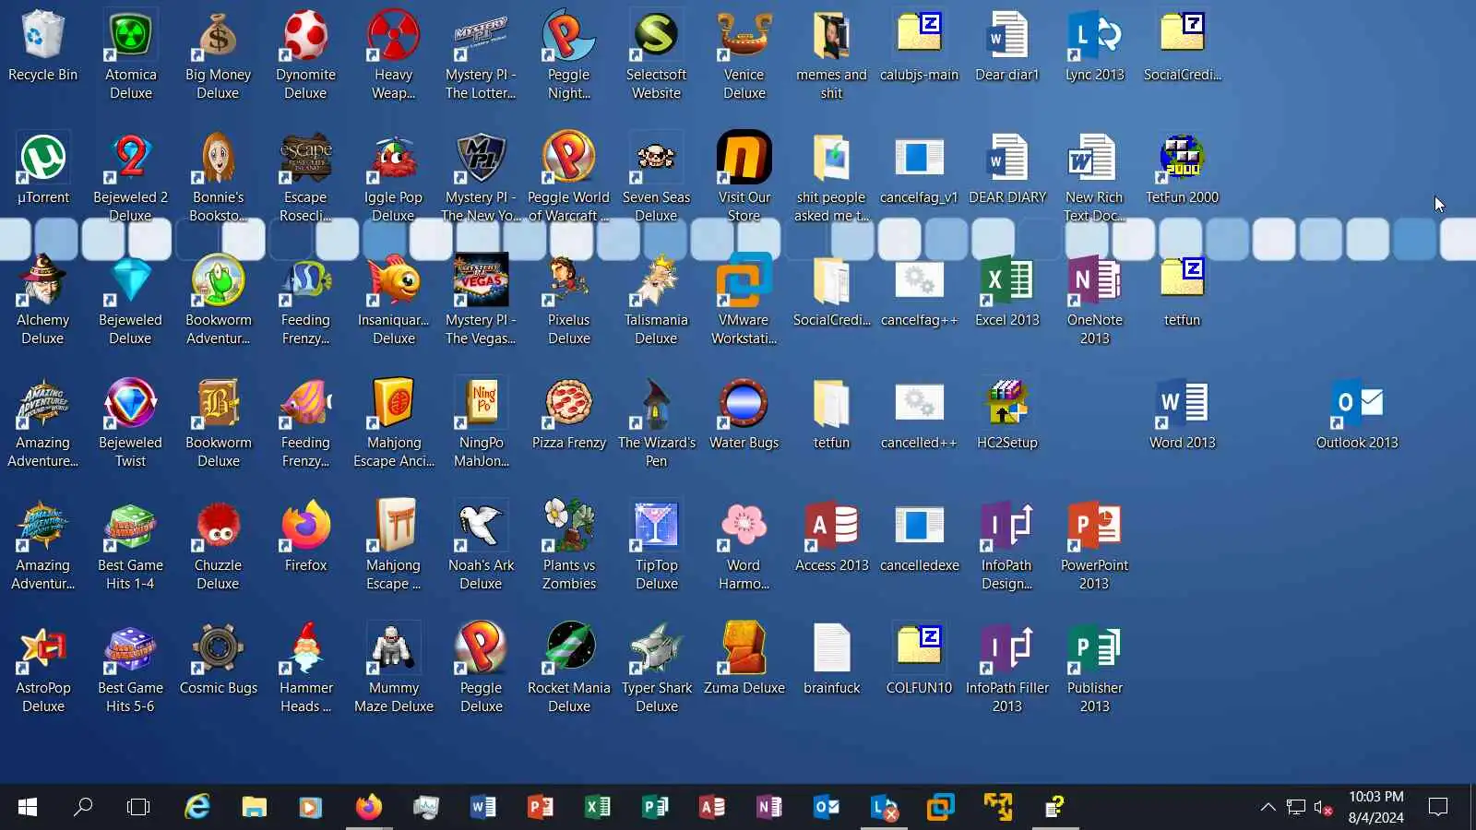Show hidden system tray icons
Image resolution: width=1476 pixels, height=830 pixels.
point(1268,808)
